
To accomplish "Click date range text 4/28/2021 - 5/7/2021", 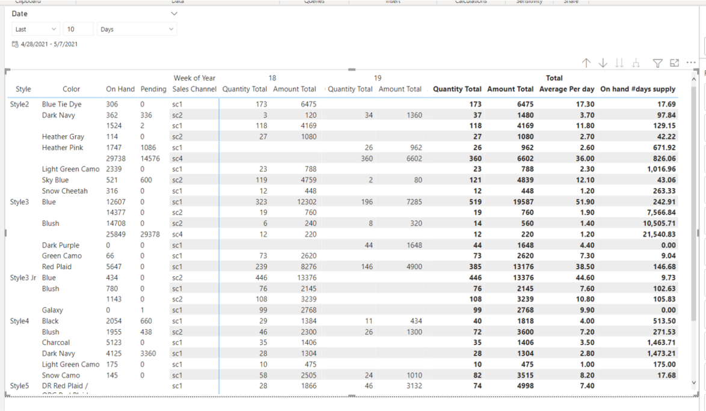I will click(x=49, y=44).
